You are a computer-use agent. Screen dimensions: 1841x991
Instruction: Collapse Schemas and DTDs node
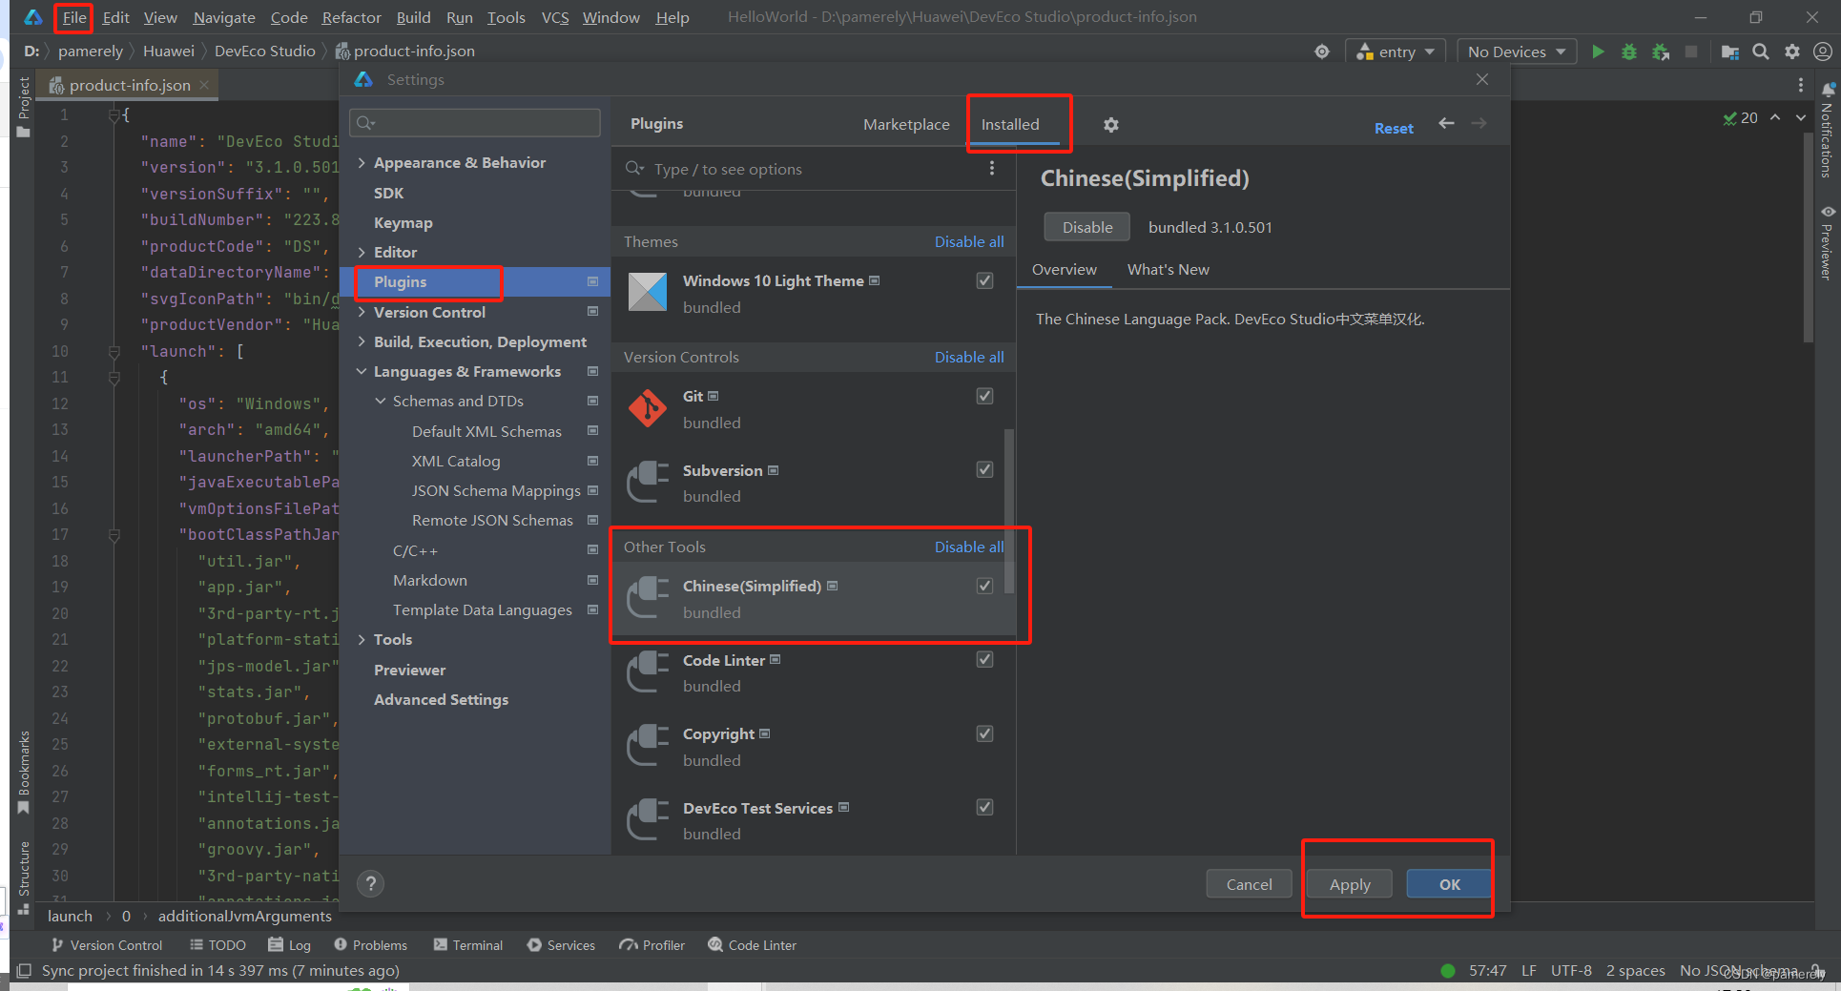tap(381, 402)
